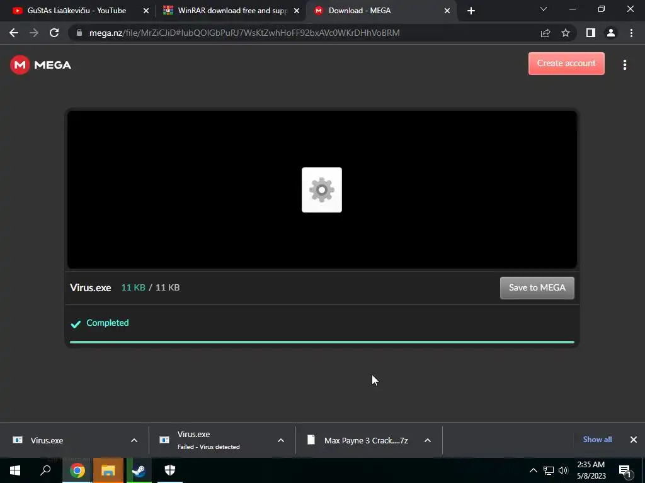
Task: Open Steam from the taskbar
Action: (139, 470)
